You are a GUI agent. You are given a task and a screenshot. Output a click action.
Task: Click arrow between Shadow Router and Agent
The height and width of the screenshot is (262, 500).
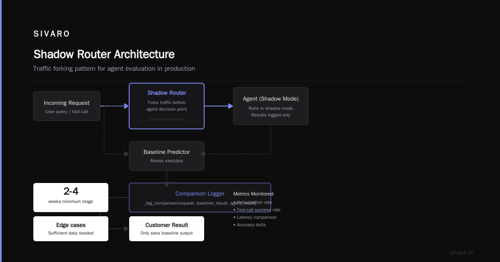[x=219, y=106]
